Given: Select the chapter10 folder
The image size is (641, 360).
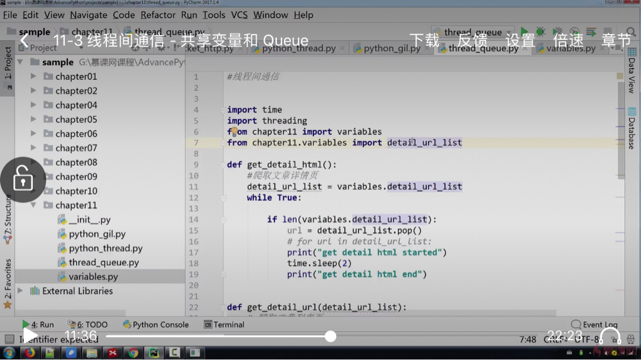Looking at the screenshot, I should (x=76, y=191).
